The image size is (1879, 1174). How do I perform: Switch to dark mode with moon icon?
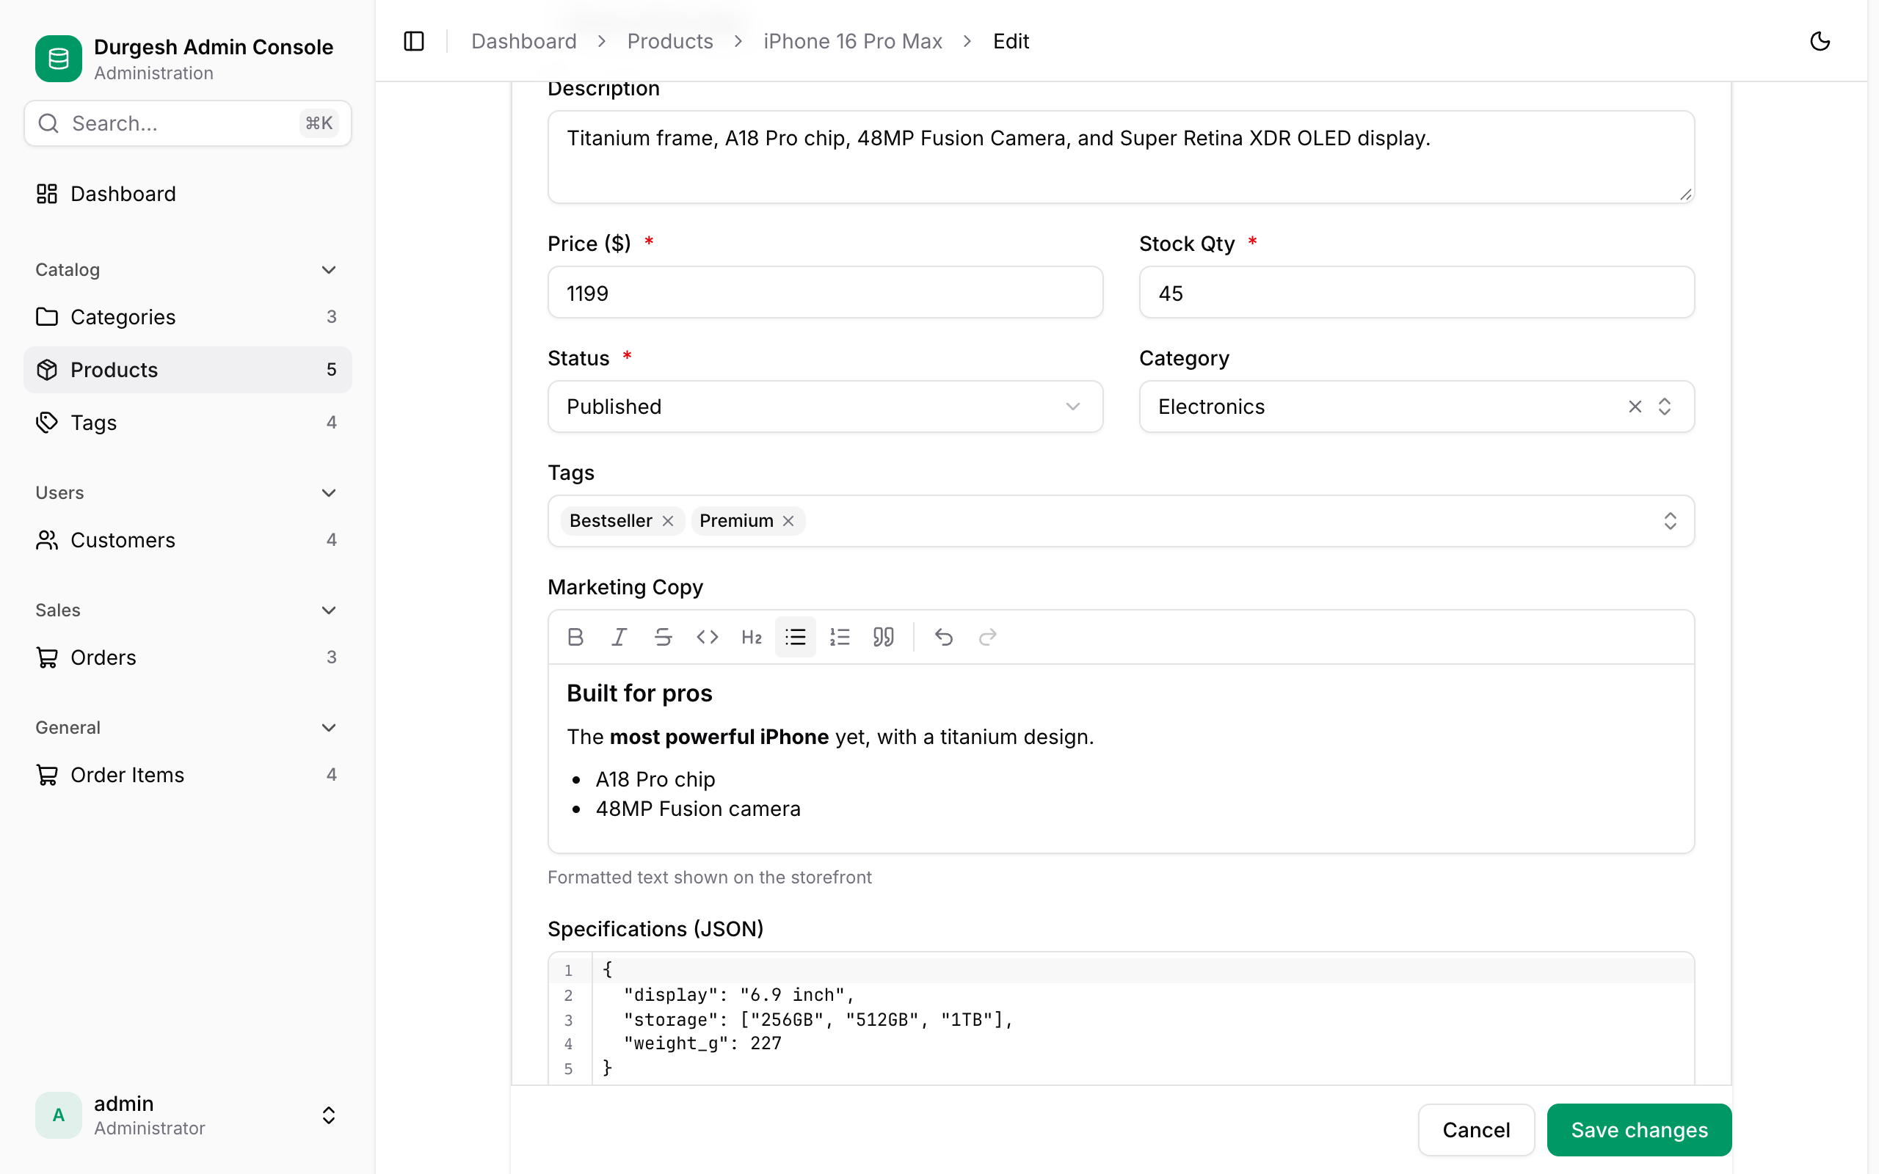(x=1820, y=41)
